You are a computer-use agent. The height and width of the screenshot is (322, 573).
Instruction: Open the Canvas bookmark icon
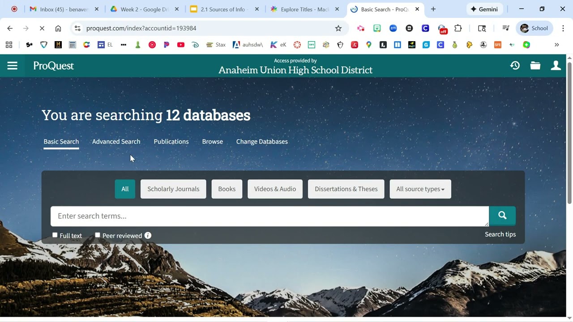click(x=297, y=45)
